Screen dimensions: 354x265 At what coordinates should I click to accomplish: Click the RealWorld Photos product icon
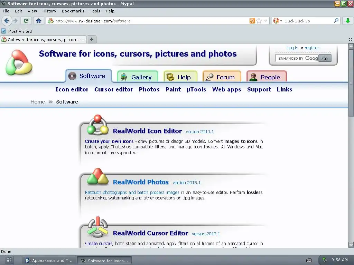click(x=98, y=176)
